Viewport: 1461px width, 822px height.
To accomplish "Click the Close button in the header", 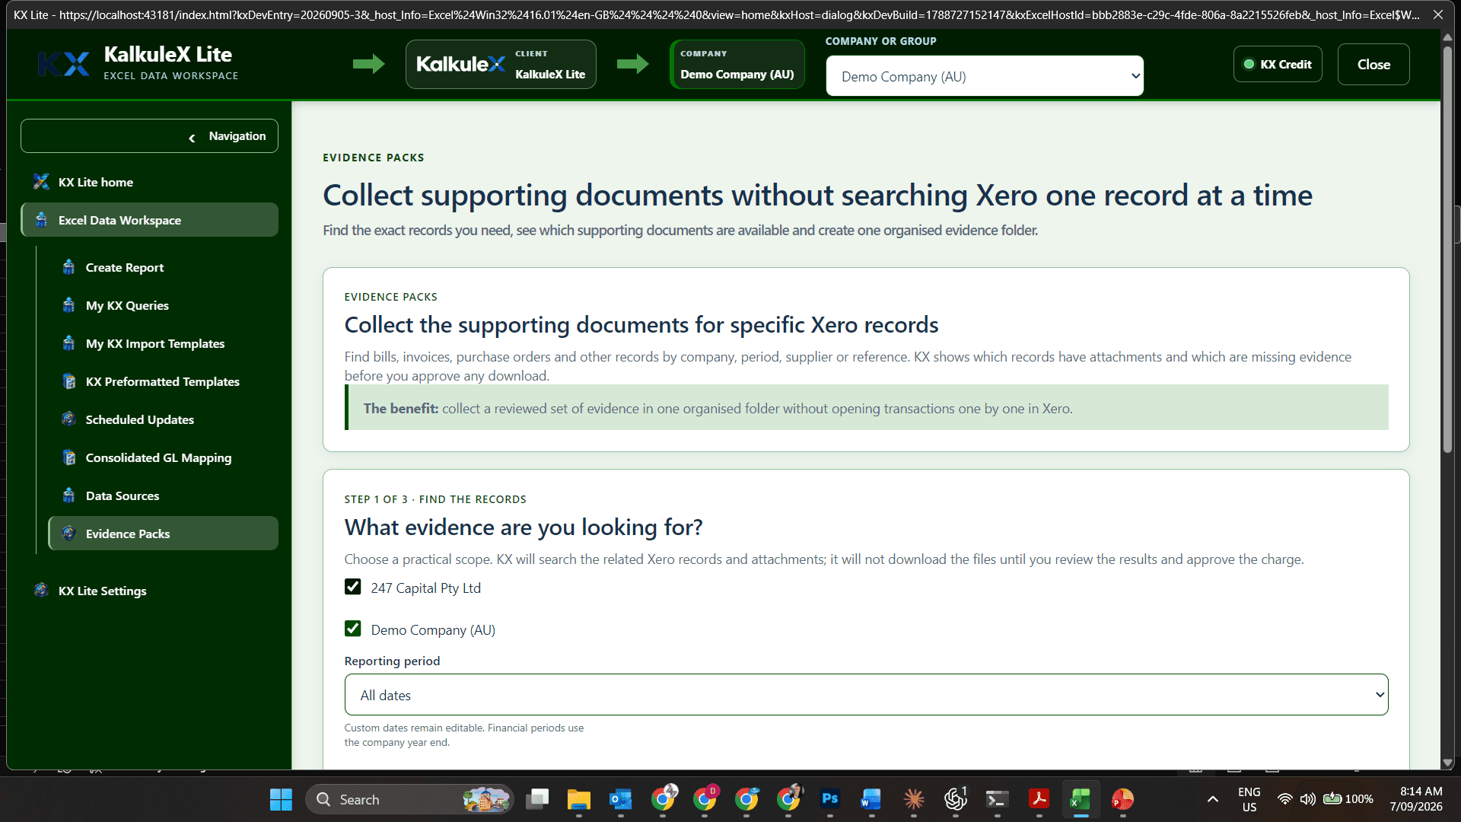I will point(1373,65).
